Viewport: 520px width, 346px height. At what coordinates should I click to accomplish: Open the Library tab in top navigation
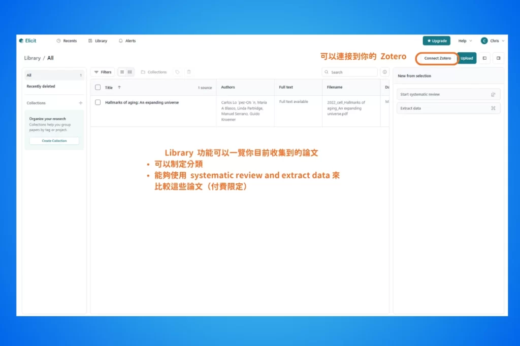98,41
